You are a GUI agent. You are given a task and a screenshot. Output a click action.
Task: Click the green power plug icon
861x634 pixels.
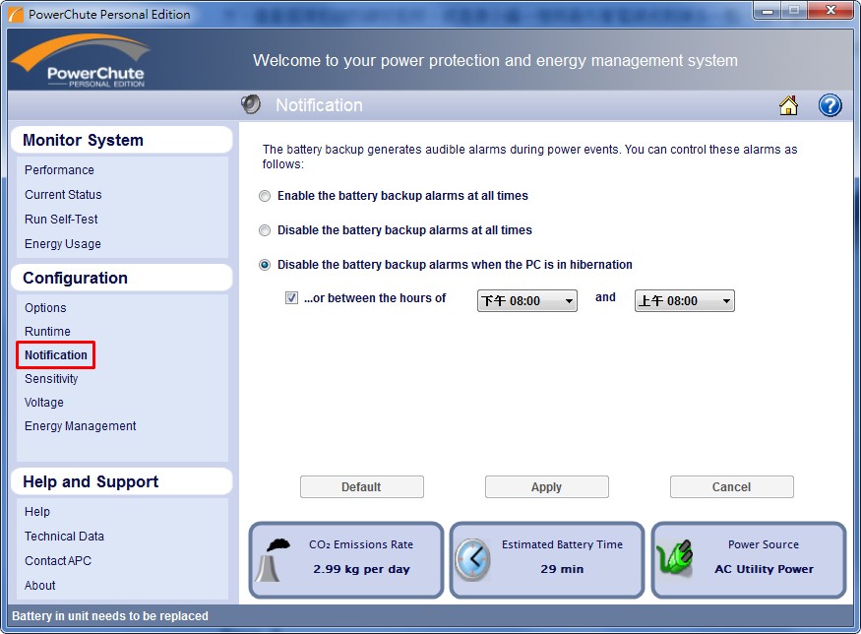click(676, 559)
